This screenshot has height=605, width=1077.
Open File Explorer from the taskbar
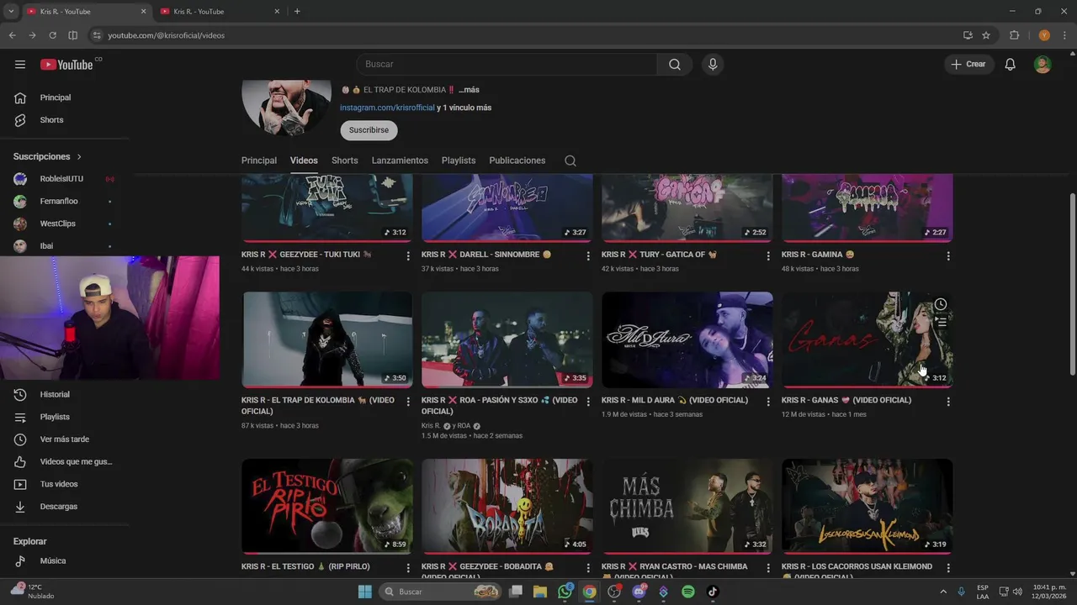[540, 592]
